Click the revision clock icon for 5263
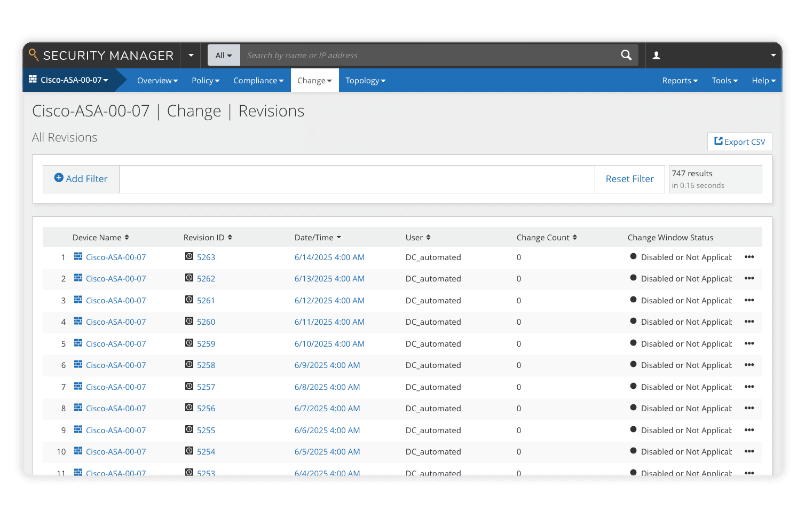The height and width of the screenshot is (517, 805). [x=189, y=256]
